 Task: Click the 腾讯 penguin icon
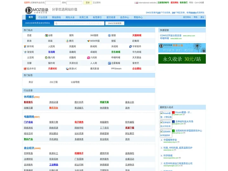tap(67, 41)
